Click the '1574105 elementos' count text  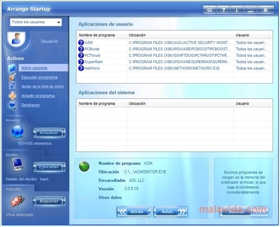[35, 143]
